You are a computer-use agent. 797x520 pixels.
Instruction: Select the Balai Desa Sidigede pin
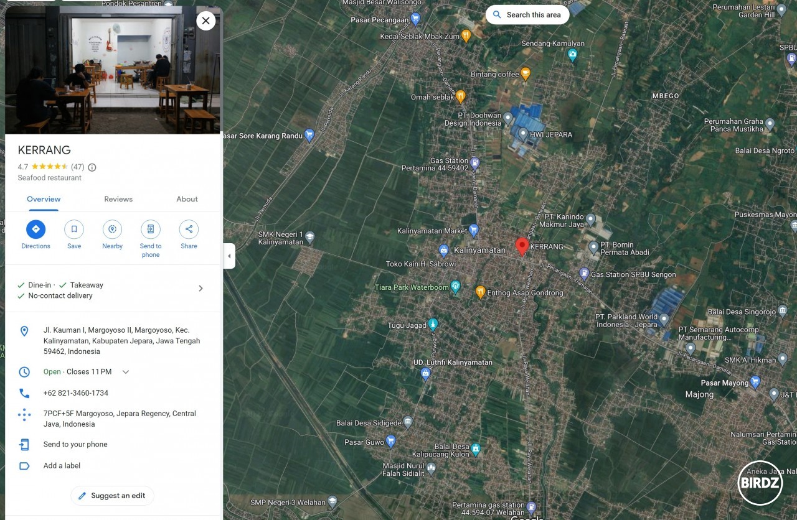tap(408, 423)
